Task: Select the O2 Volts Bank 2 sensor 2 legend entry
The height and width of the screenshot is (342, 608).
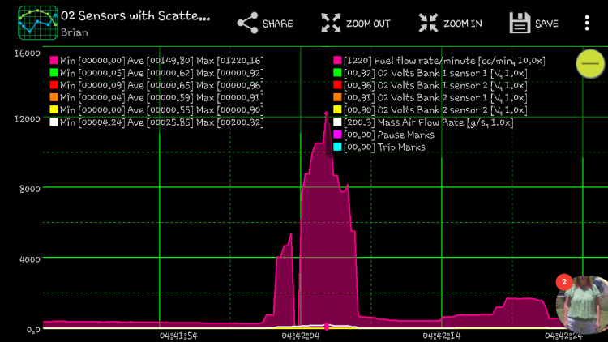Action: coord(430,110)
